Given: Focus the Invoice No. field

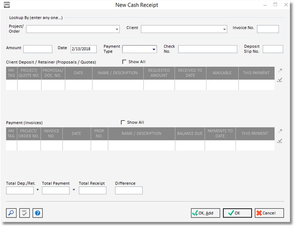Looking at the screenshot, I should click(x=268, y=29).
